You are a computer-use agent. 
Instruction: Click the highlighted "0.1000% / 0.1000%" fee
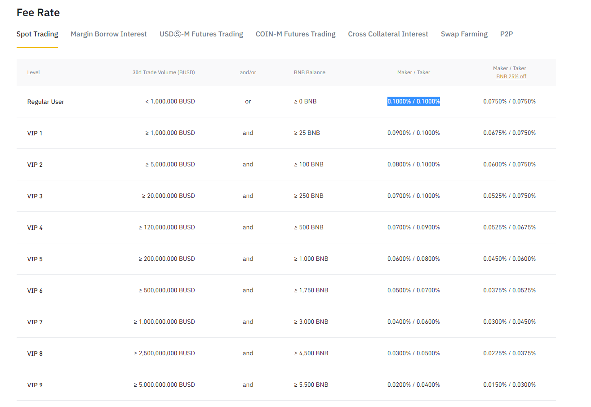(x=413, y=102)
